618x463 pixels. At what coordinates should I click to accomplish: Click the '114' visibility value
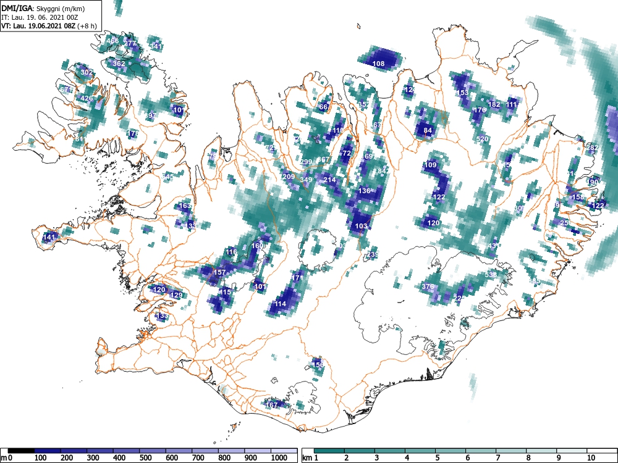(x=280, y=304)
